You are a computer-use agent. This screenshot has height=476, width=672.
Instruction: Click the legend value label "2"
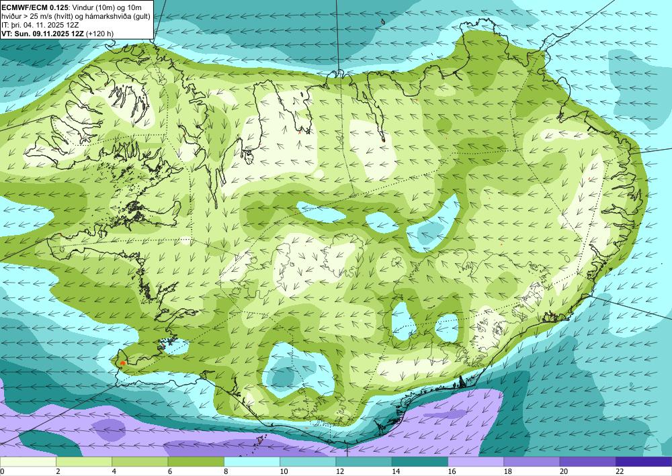pyautogui.click(x=58, y=472)
